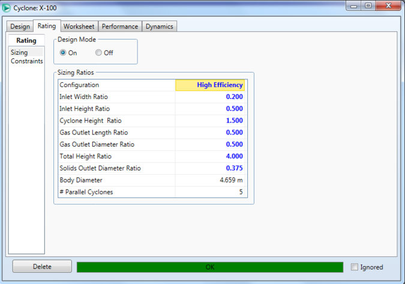Switch to the Design tab

[x=20, y=26]
